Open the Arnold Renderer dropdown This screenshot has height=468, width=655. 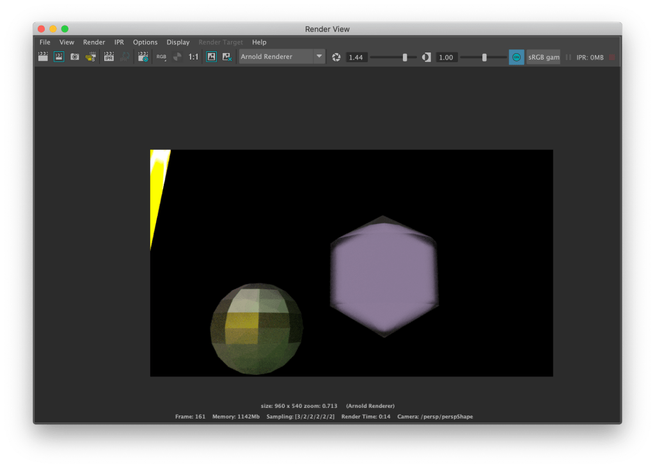pos(282,57)
